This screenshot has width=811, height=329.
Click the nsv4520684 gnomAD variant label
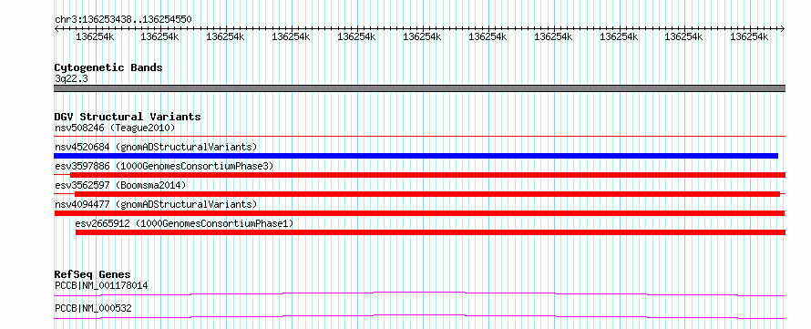[x=156, y=147]
